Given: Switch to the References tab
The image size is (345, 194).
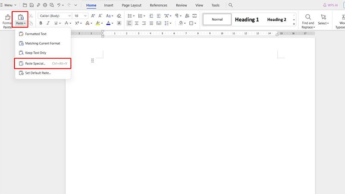Looking at the screenshot, I should (x=158, y=5).
